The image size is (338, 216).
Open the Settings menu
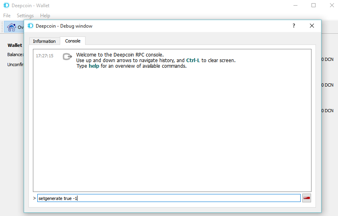click(x=25, y=16)
